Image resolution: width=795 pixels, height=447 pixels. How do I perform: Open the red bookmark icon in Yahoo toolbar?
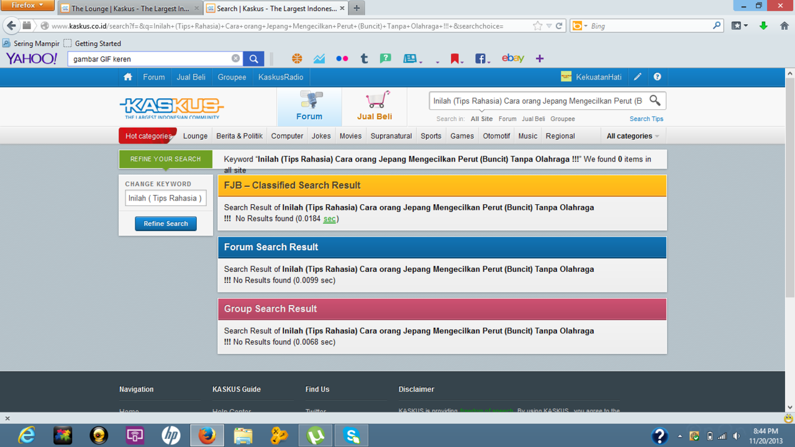pos(455,58)
